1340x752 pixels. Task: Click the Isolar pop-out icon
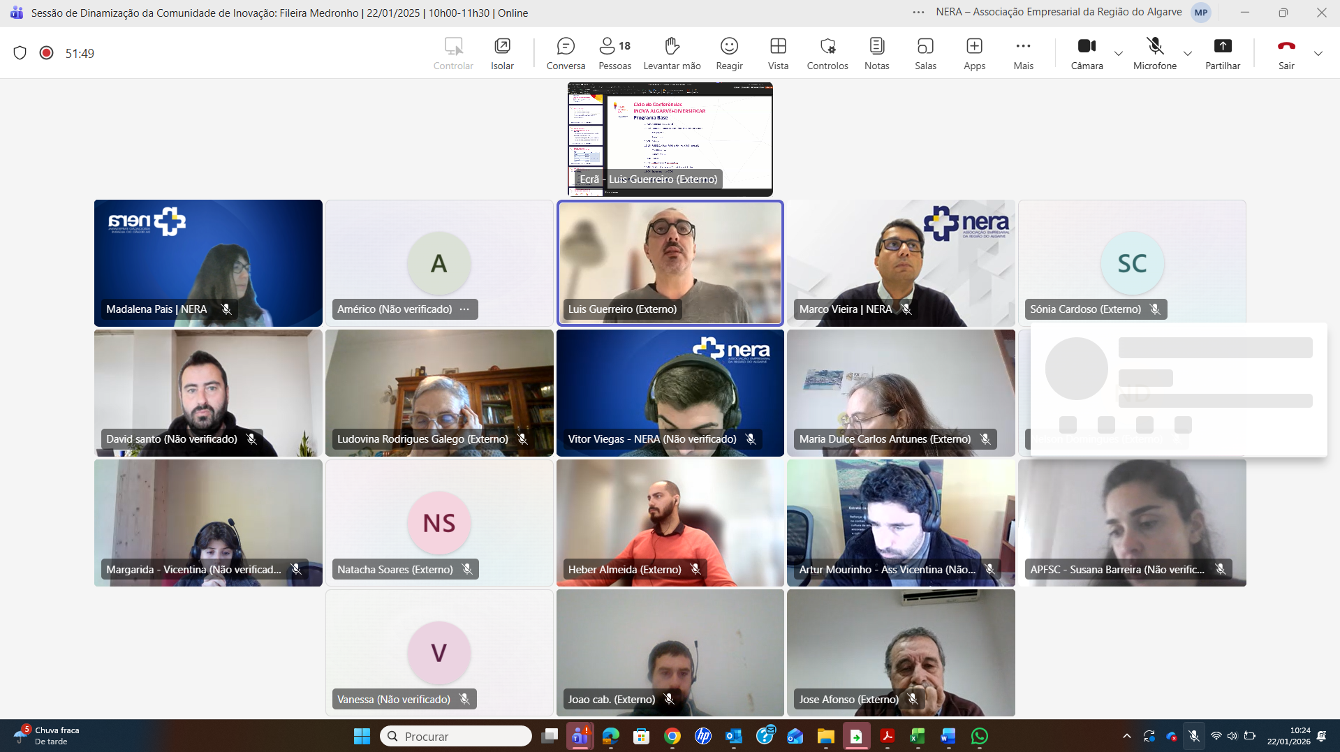tap(502, 54)
